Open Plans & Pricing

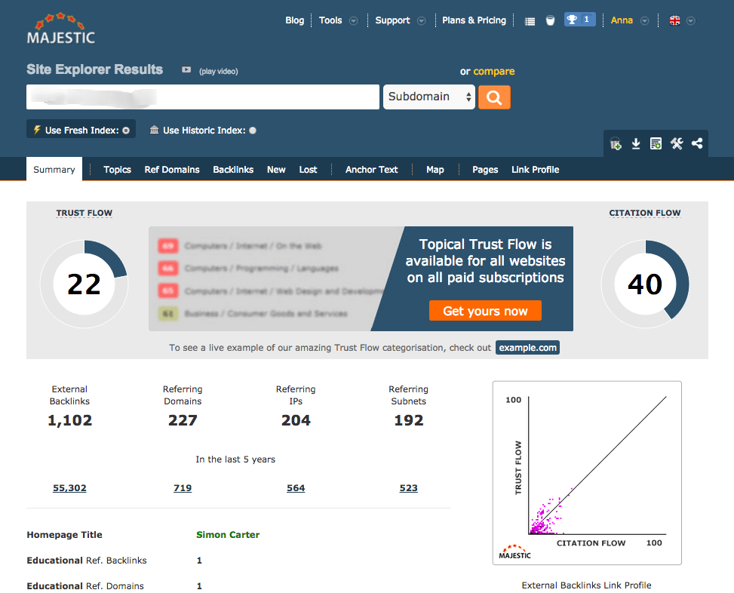click(474, 20)
